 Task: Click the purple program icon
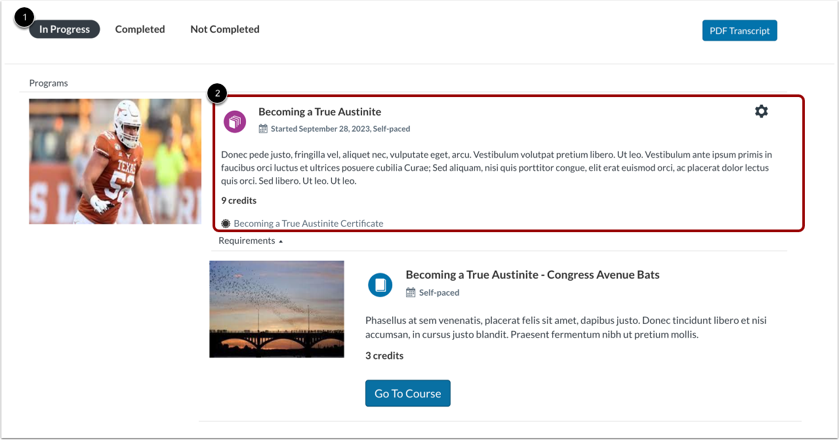(x=235, y=121)
